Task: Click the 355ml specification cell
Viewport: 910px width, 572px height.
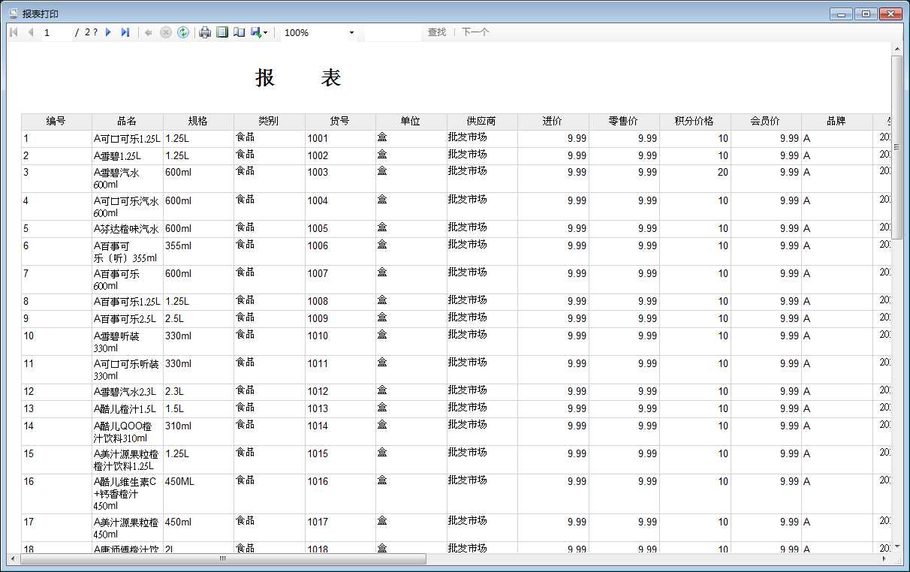Action: click(198, 251)
